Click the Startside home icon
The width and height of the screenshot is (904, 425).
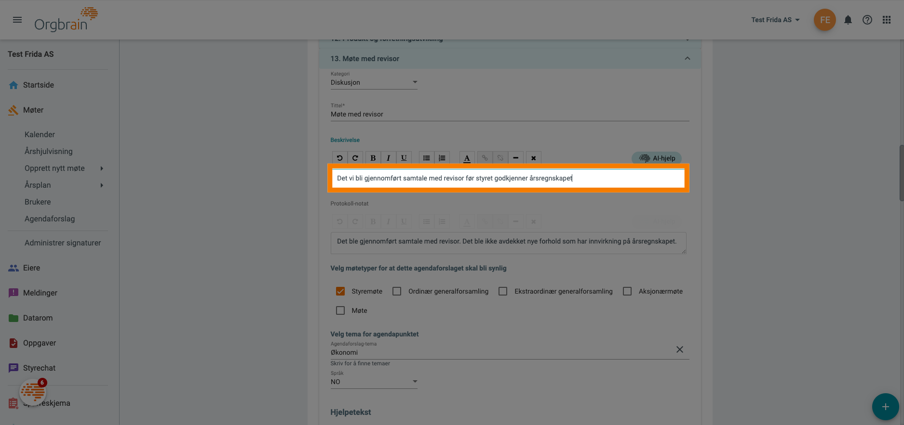[x=13, y=85]
